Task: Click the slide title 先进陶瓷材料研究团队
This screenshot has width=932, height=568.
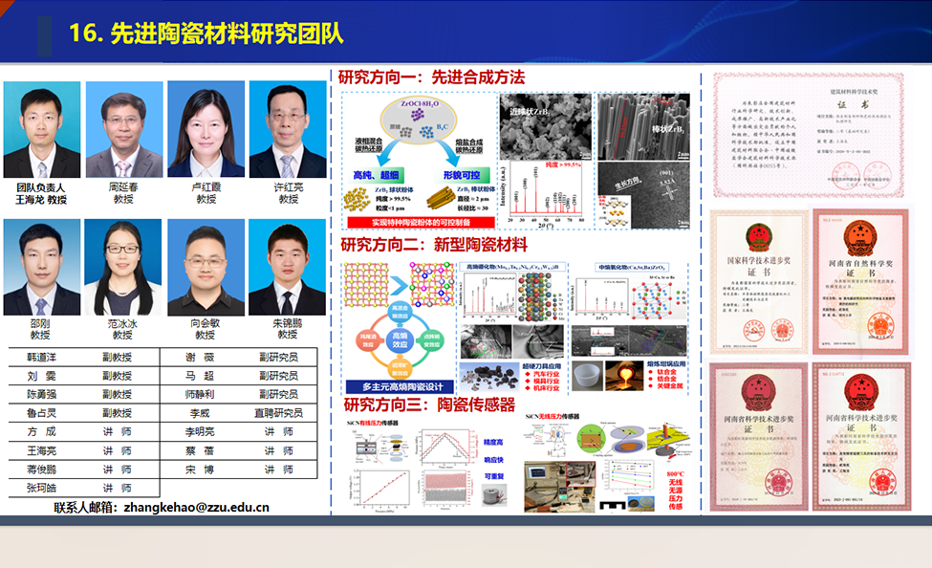Action: 227,33
